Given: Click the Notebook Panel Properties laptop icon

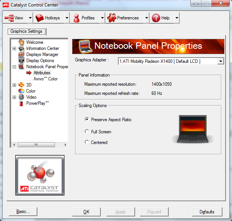Looking at the screenshot, I should [x=21, y=67].
